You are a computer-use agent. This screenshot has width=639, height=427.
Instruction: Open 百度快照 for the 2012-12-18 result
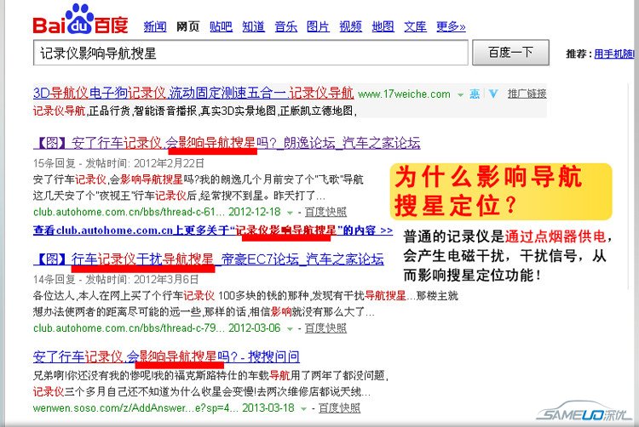325,212
